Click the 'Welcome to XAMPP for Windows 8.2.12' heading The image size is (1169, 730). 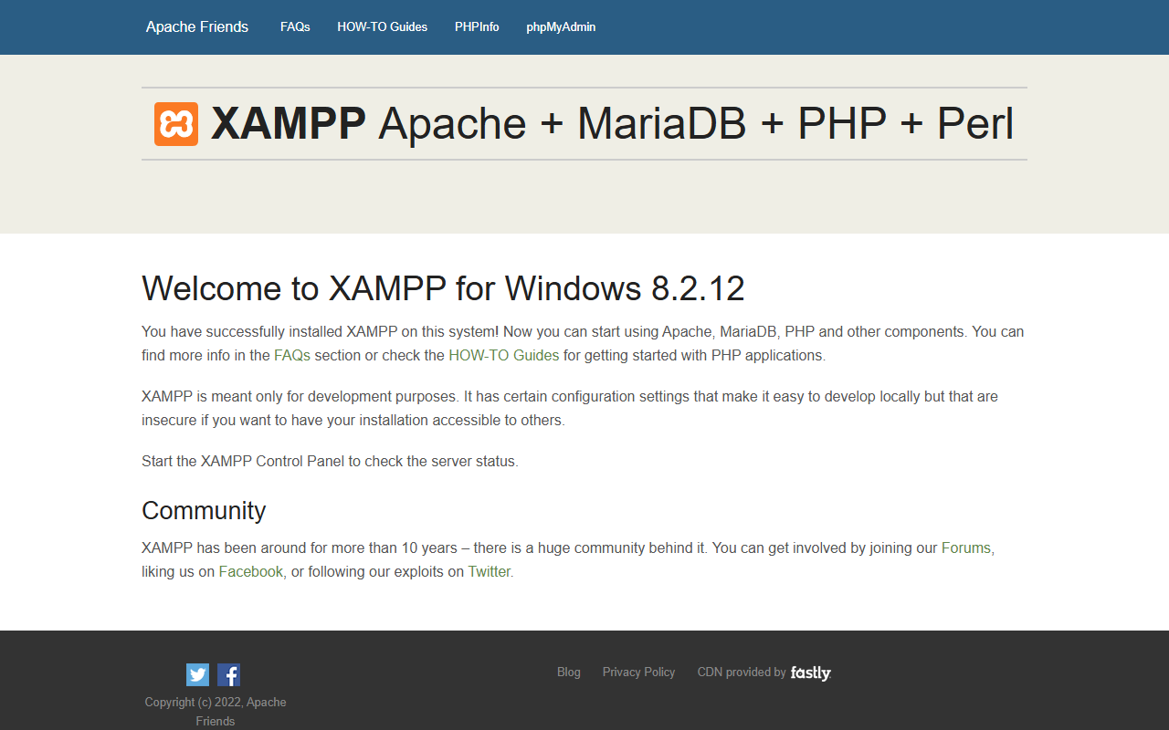click(x=443, y=288)
